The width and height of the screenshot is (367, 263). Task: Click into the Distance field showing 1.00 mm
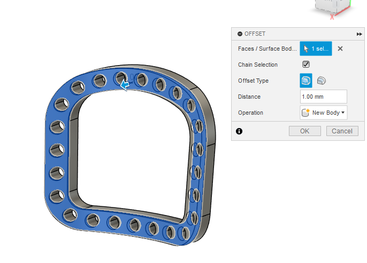(x=324, y=97)
